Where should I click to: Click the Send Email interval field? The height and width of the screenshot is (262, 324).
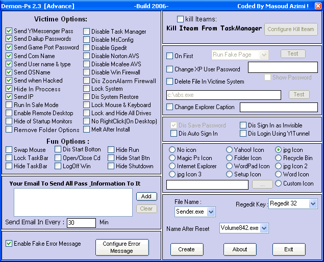tap(81, 223)
